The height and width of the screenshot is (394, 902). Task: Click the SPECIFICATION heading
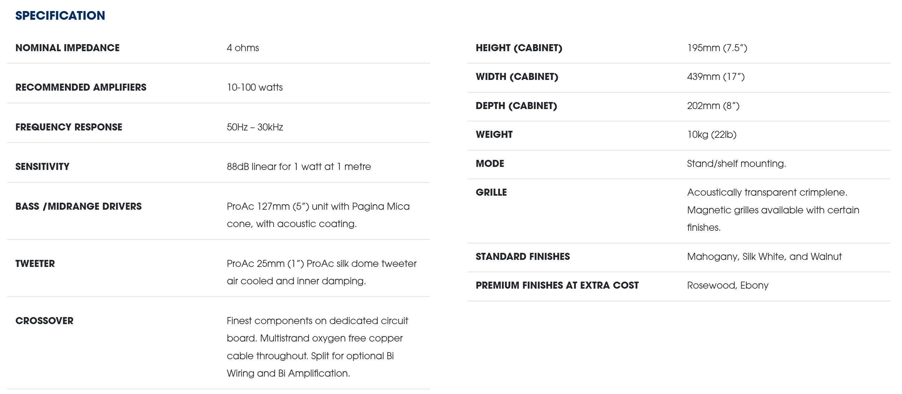coord(60,15)
